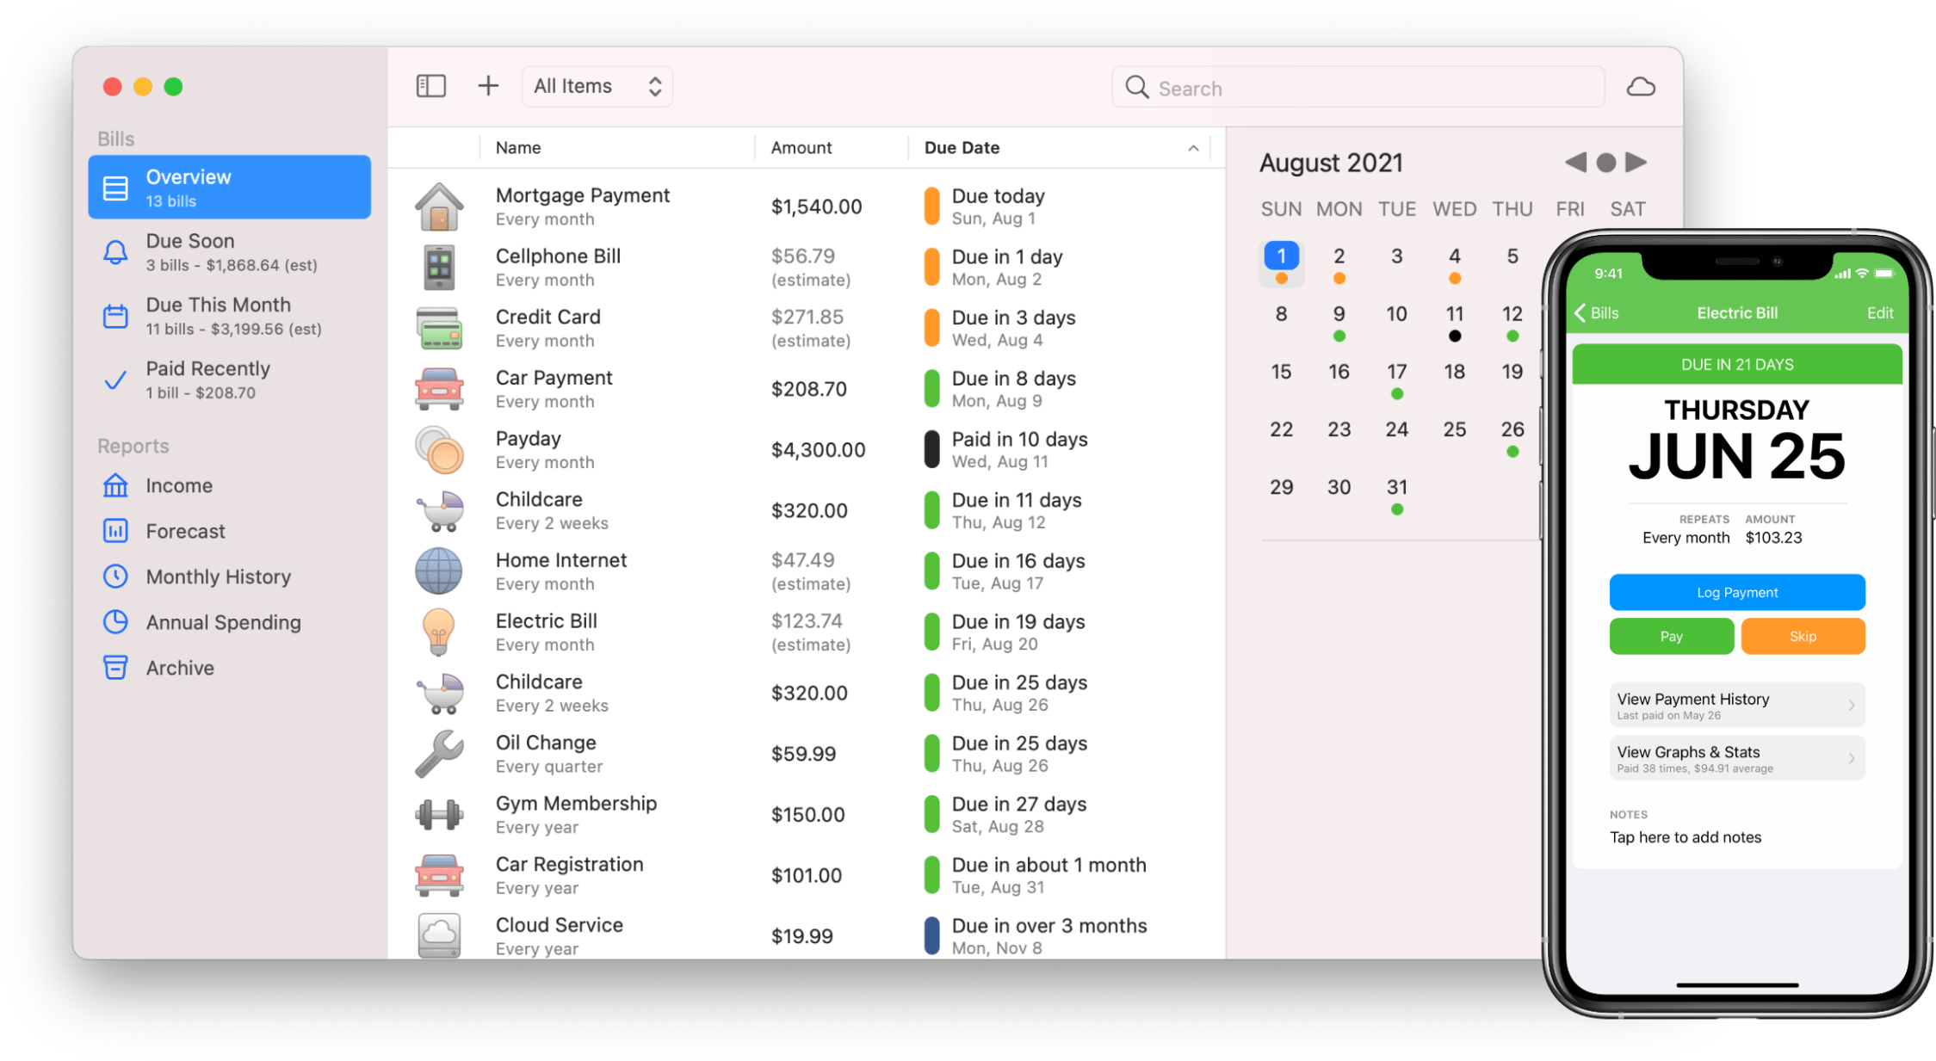Select the Cloud Service drive icon
1936x1061 pixels.
(x=439, y=936)
